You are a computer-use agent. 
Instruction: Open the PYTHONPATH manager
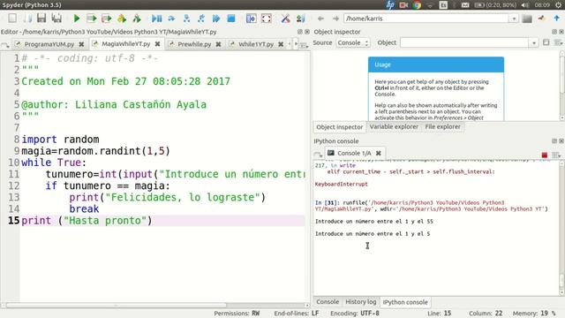(x=300, y=18)
